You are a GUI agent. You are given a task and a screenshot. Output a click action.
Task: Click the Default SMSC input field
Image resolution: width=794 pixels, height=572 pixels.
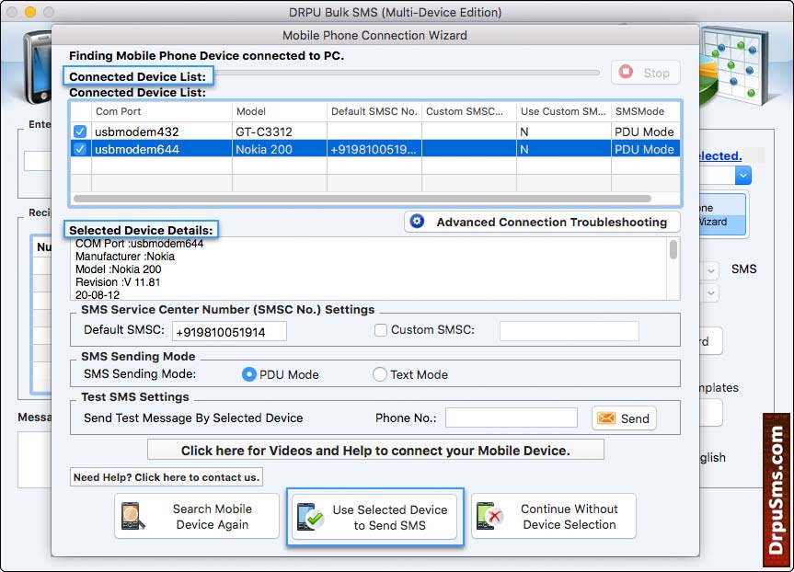click(x=229, y=332)
